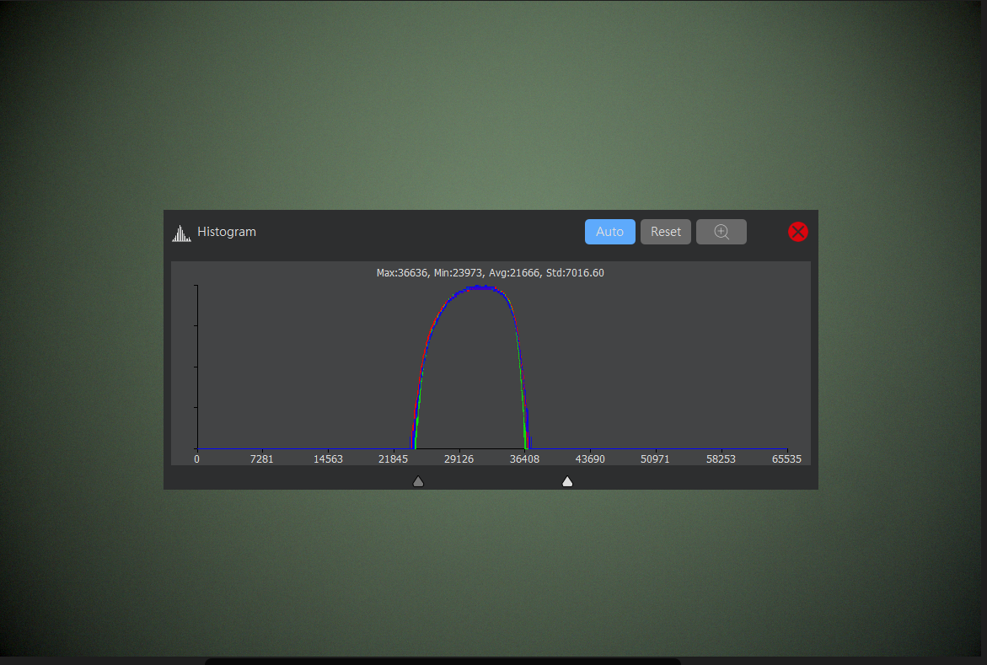Click the 21845 axis label
The height and width of the screenshot is (665, 987).
coord(394,459)
